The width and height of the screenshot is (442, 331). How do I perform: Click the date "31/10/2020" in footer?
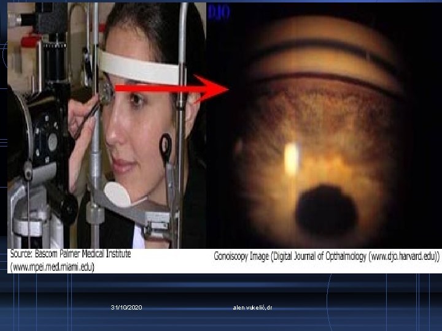tap(126, 307)
